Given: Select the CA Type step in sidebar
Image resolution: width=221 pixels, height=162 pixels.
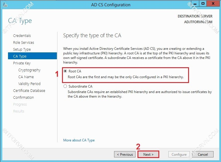Looking at the screenshot, I should [x=20, y=56].
